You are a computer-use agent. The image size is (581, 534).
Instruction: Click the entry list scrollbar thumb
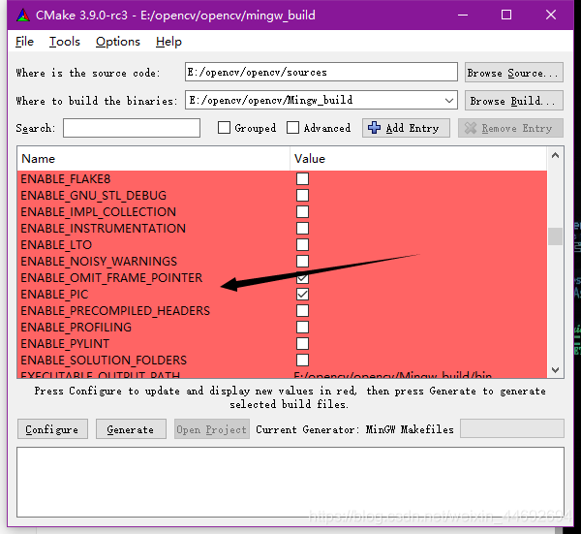(555, 236)
